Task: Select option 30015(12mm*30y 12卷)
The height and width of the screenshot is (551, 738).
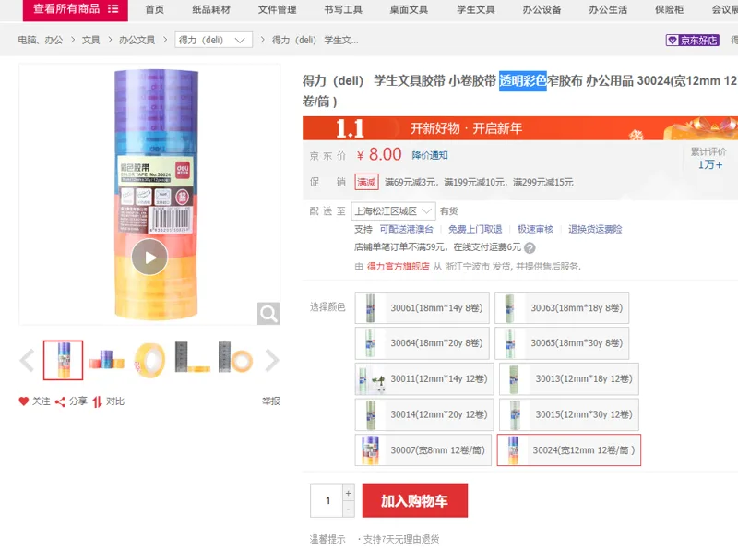Action: pos(569,415)
